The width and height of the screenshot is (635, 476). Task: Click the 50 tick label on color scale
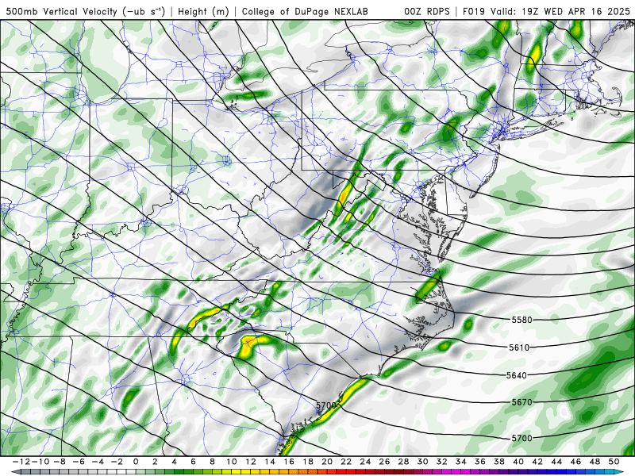click(x=614, y=462)
